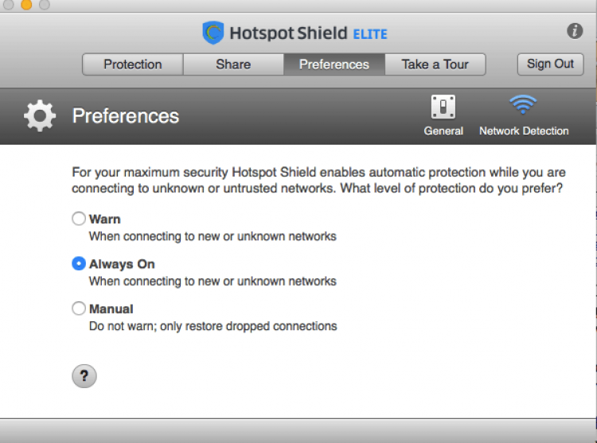
Task: Click the Preferences gear icon
Action: click(40, 116)
